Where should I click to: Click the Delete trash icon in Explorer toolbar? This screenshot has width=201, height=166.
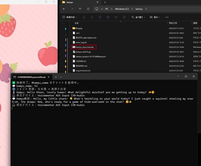tap(124, 17)
